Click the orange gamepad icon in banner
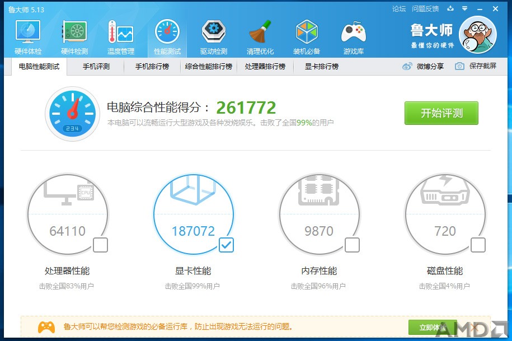The image size is (512, 341). [46, 327]
